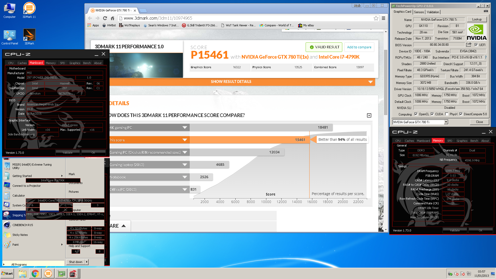Image resolution: width=496 pixels, height=279 pixels.
Task: Click the GPU-Z Close button
Action: click(479, 122)
